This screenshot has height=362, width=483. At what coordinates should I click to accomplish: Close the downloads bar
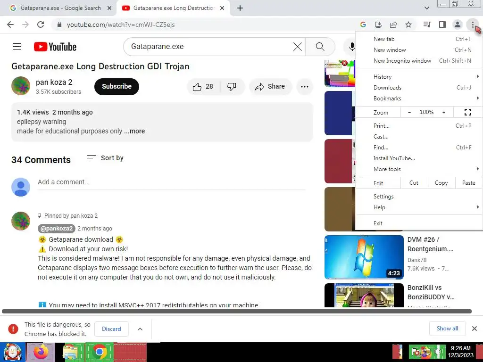(x=475, y=329)
